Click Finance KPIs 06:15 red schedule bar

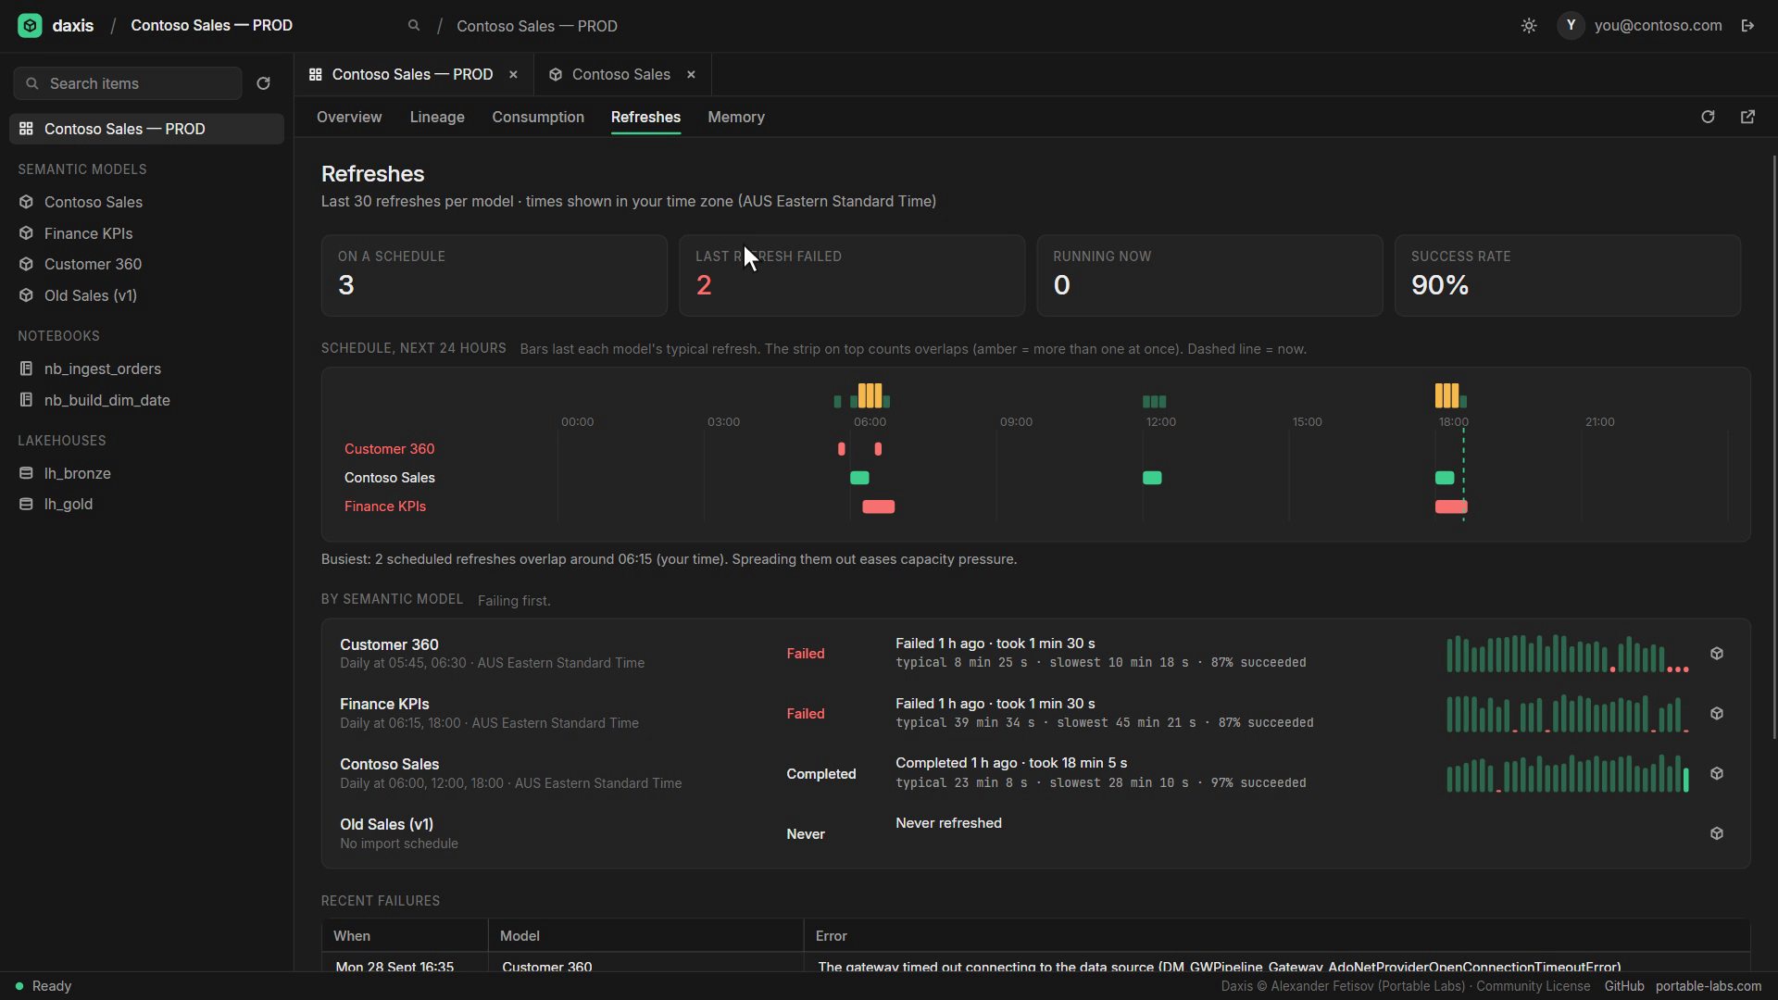(879, 506)
